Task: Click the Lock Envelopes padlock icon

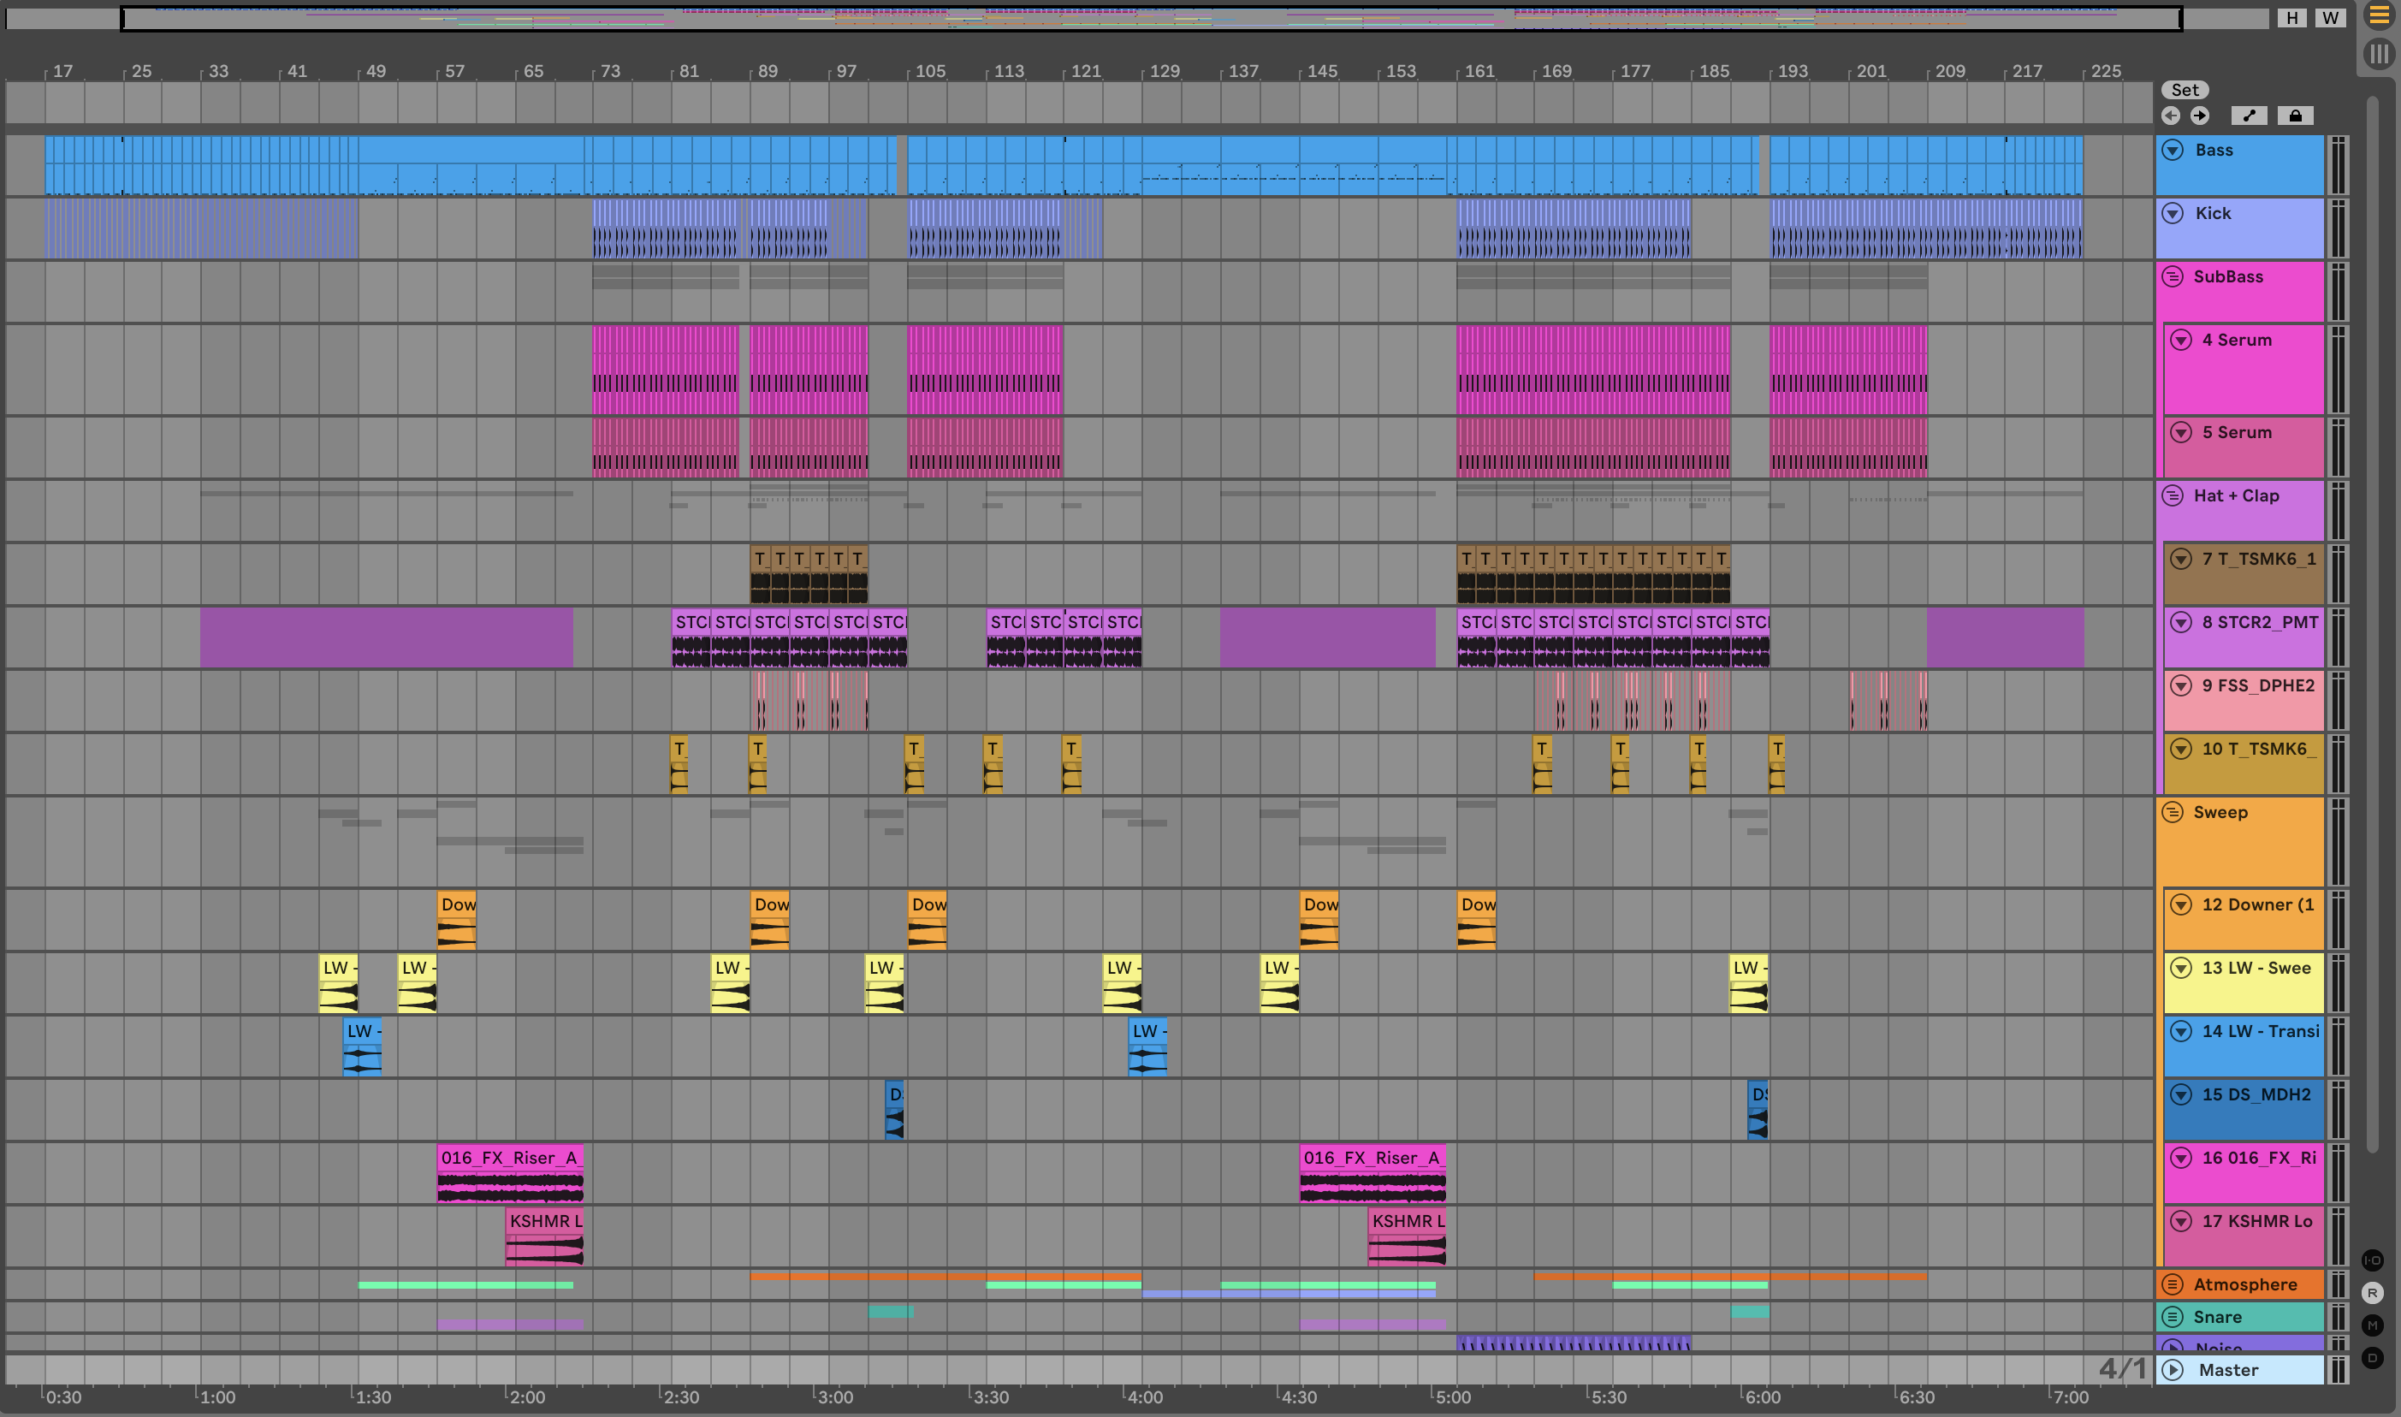Action: tap(2295, 116)
